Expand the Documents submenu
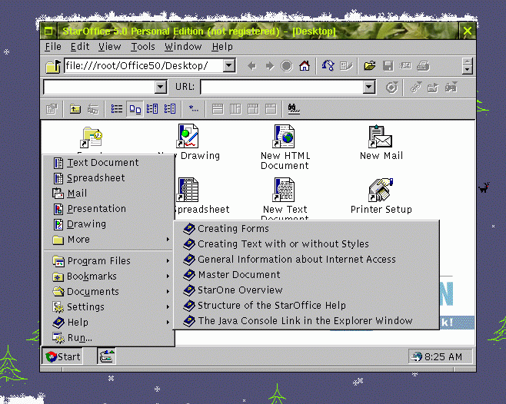This screenshot has width=506, height=404. click(x=109, y=292)
